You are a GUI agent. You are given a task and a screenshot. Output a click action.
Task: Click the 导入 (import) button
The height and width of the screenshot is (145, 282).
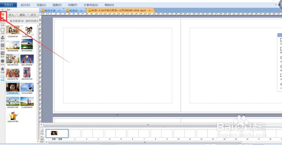[11, 15]
